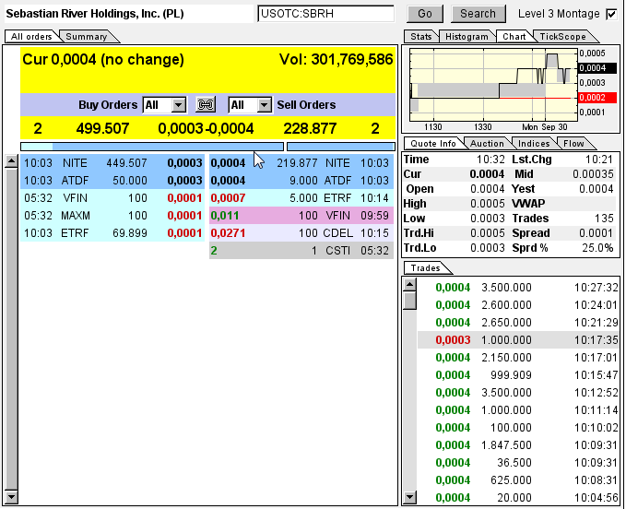Click the 0,0004 price label on chart

click(x=597, y=68)
